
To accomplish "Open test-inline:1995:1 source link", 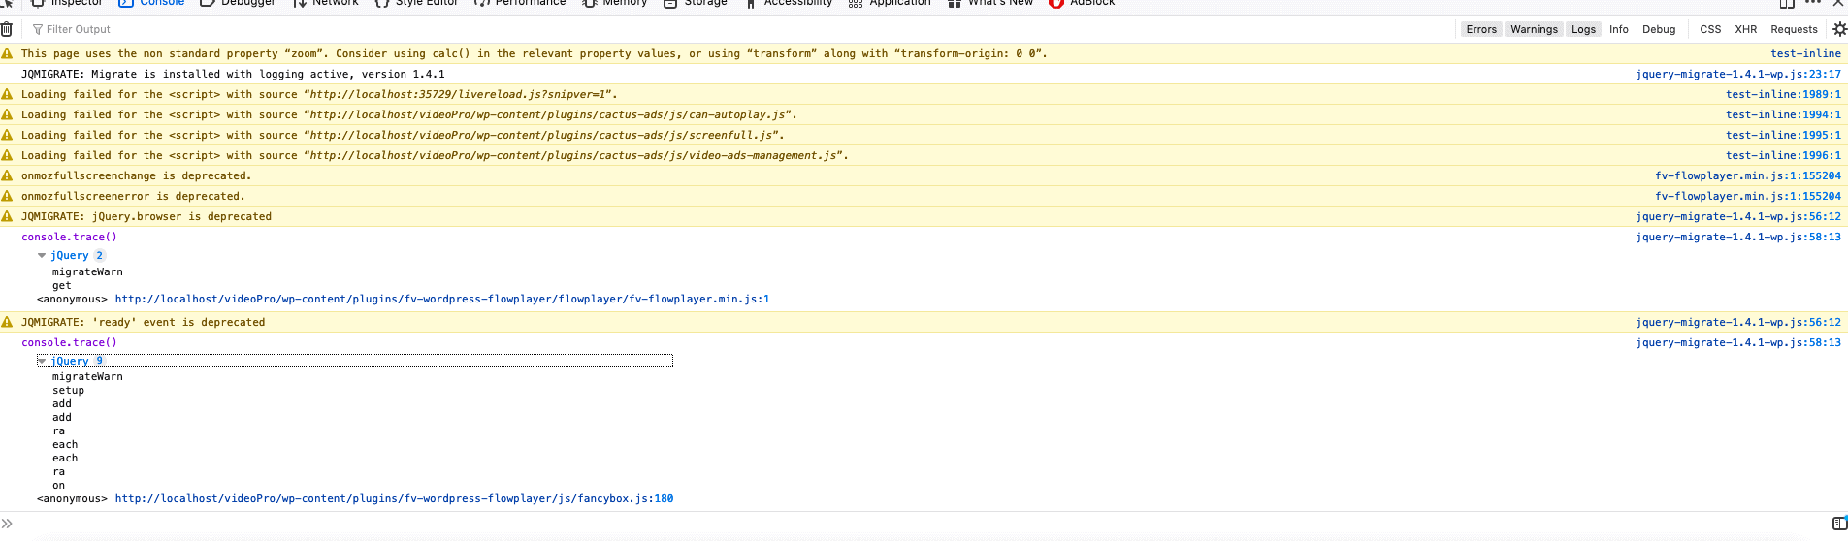I will pos(1783,135).
